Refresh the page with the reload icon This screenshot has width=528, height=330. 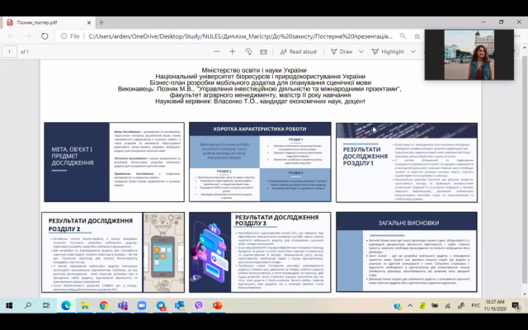(x=45, y=36)
